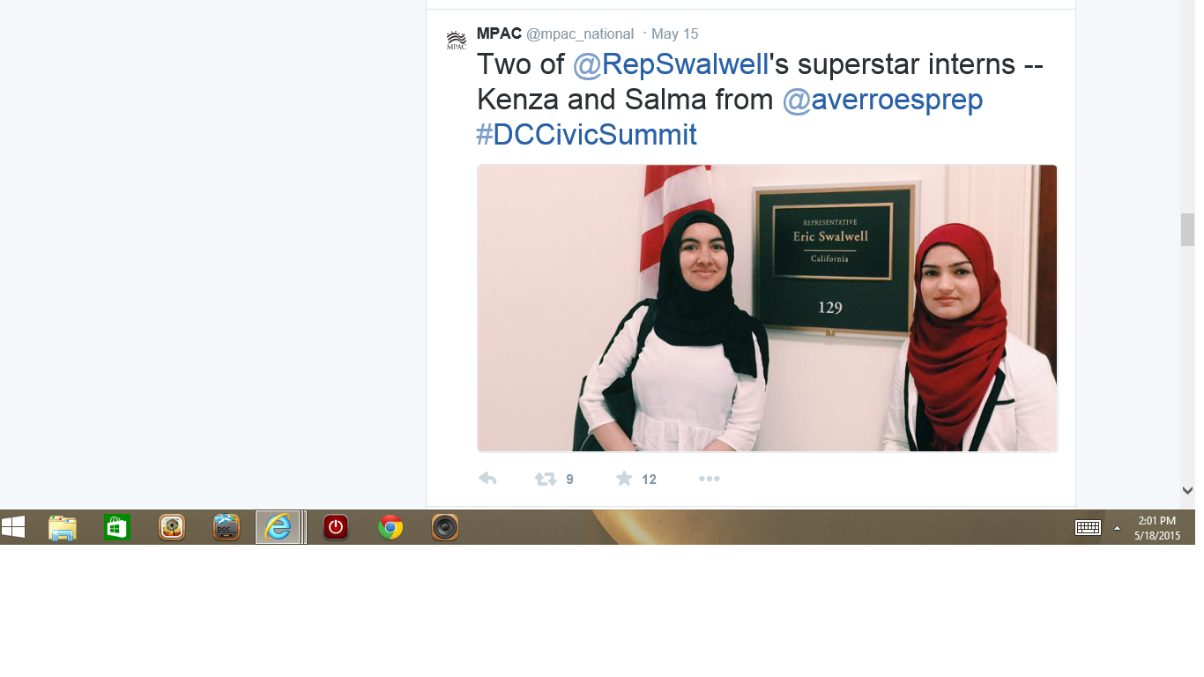
Task: Switch to Internet Explorer in taskbar
Action: pyautogui.click(x=280, y=527)
